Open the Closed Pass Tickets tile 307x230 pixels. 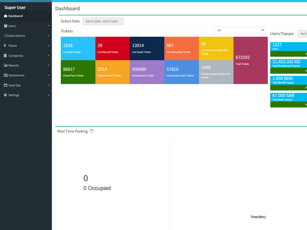(78, 72)
